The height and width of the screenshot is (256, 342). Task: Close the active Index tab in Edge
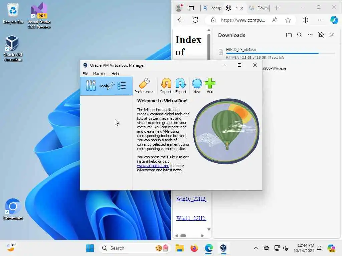pyautogui.click(x=241, y=8)
